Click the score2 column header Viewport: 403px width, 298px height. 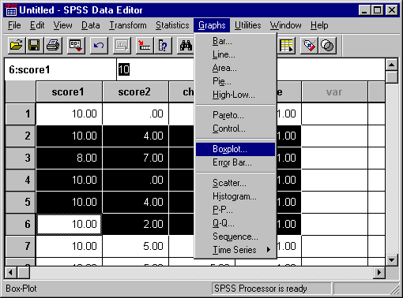(x=135, y=91)
